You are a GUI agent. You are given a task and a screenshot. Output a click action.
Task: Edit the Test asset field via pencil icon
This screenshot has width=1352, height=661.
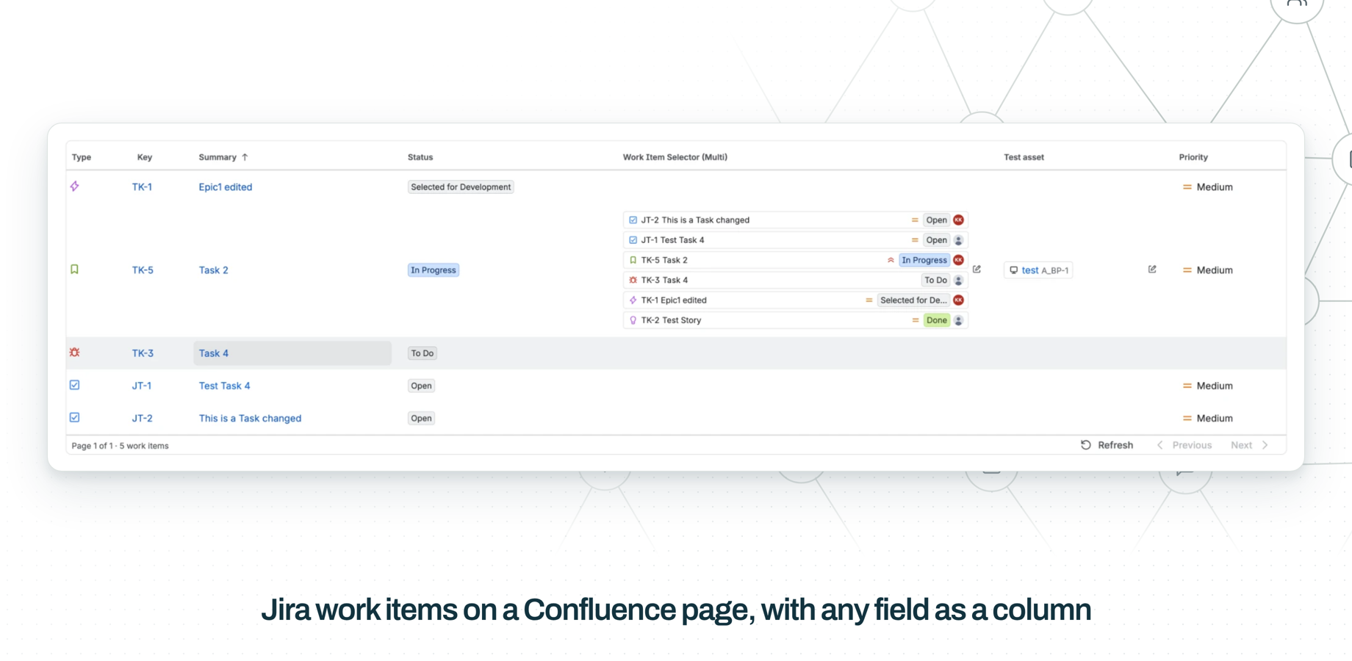(1152, 270)
